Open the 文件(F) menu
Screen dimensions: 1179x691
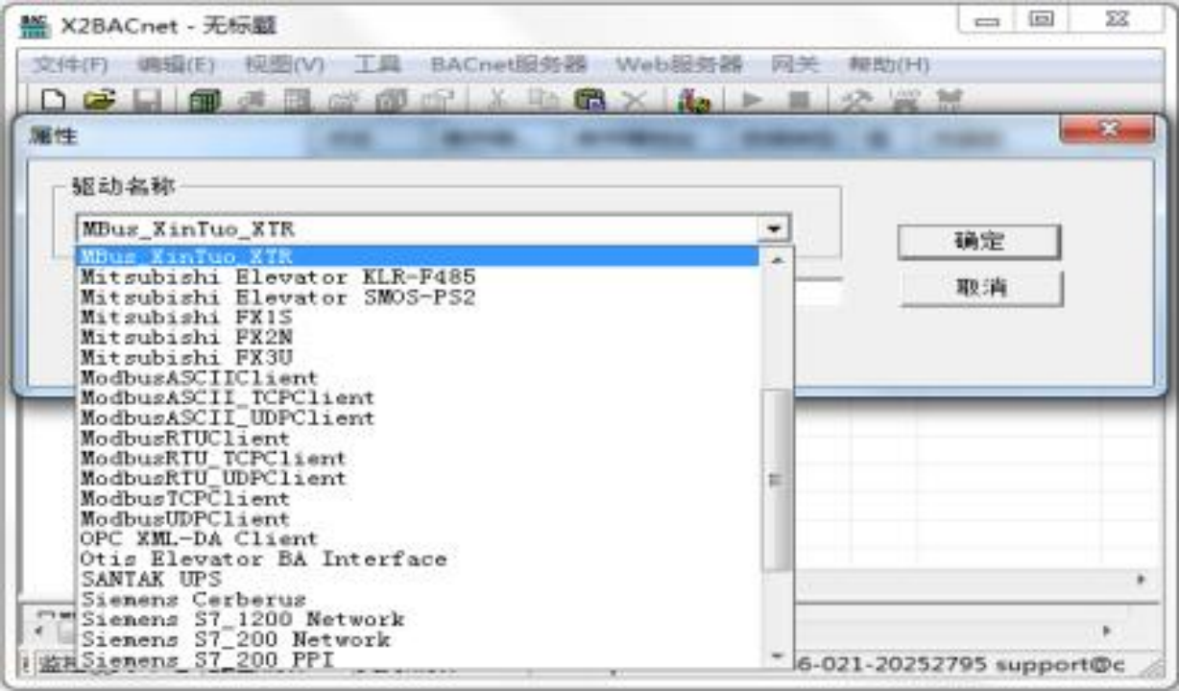click(x=71, y=64)
